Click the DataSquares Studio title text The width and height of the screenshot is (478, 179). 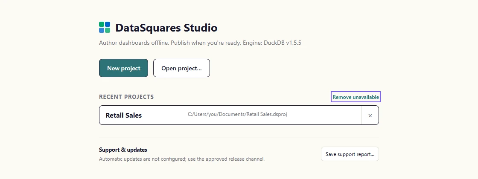(166, 28)
